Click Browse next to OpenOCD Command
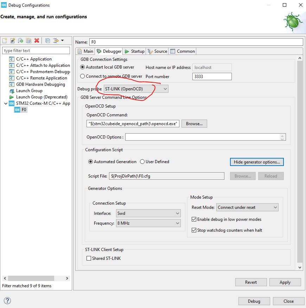Viewport: 306px width, 308px height. (x=194, y=123)
